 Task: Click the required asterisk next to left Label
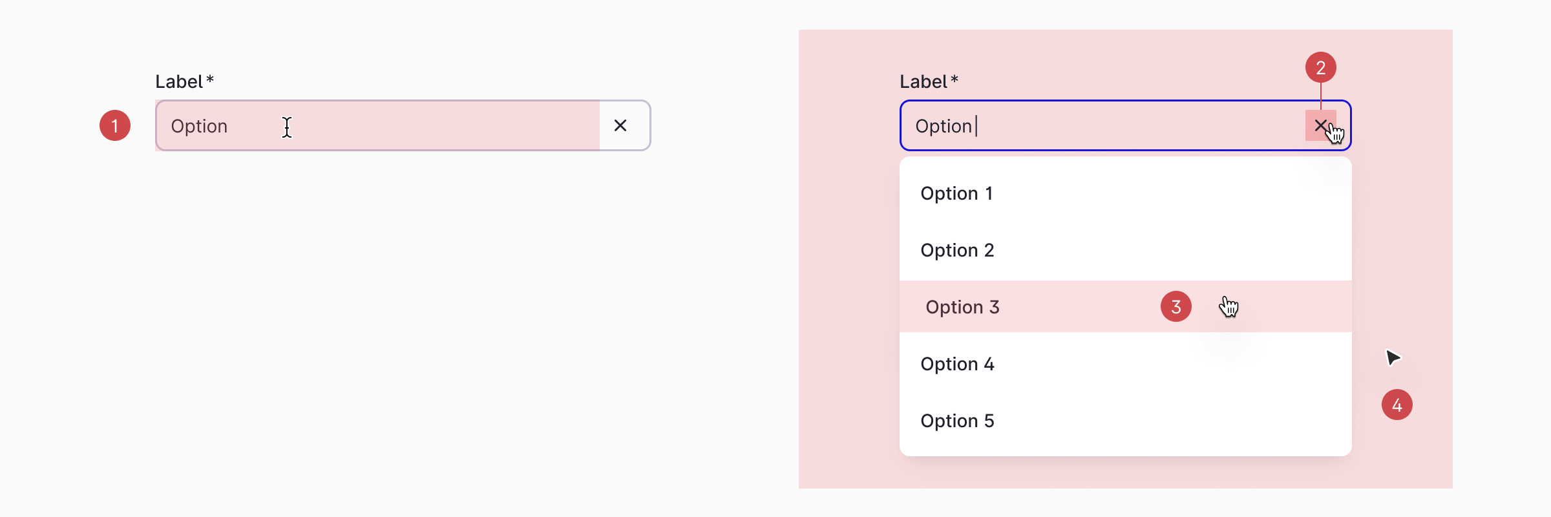point(210,81)
